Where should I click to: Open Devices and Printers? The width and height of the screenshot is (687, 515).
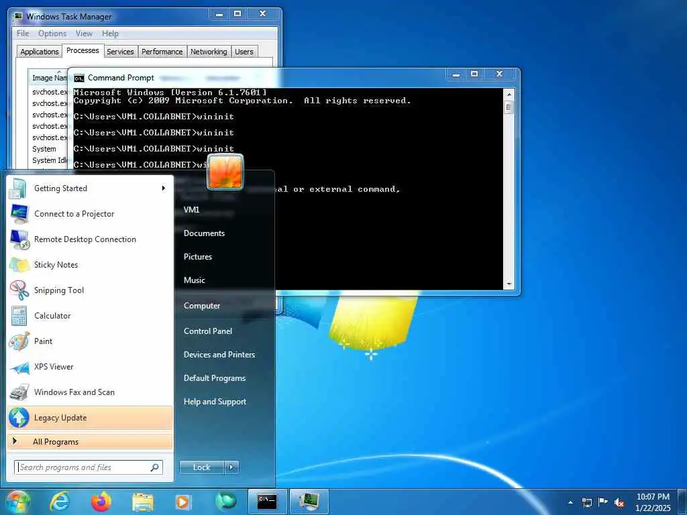click(x=219, y=355)
